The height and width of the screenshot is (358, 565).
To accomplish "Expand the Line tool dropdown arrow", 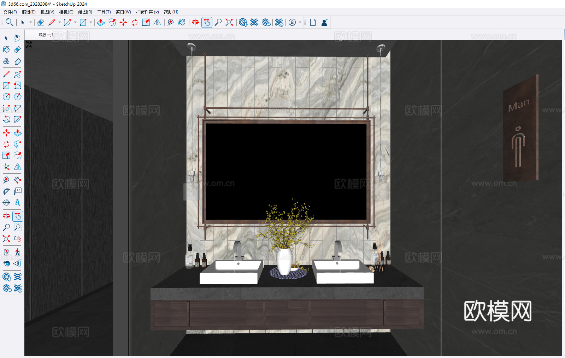I will [60, 22].
